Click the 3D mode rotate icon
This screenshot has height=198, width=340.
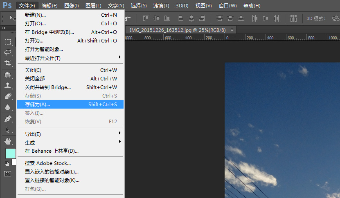(336, 18)
